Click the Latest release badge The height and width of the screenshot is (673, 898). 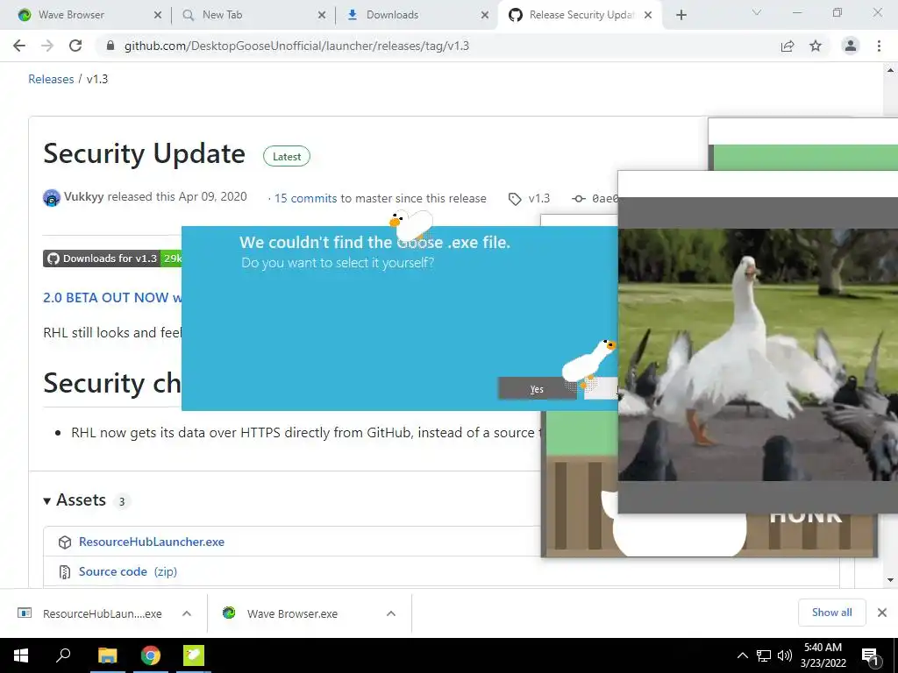287,156
